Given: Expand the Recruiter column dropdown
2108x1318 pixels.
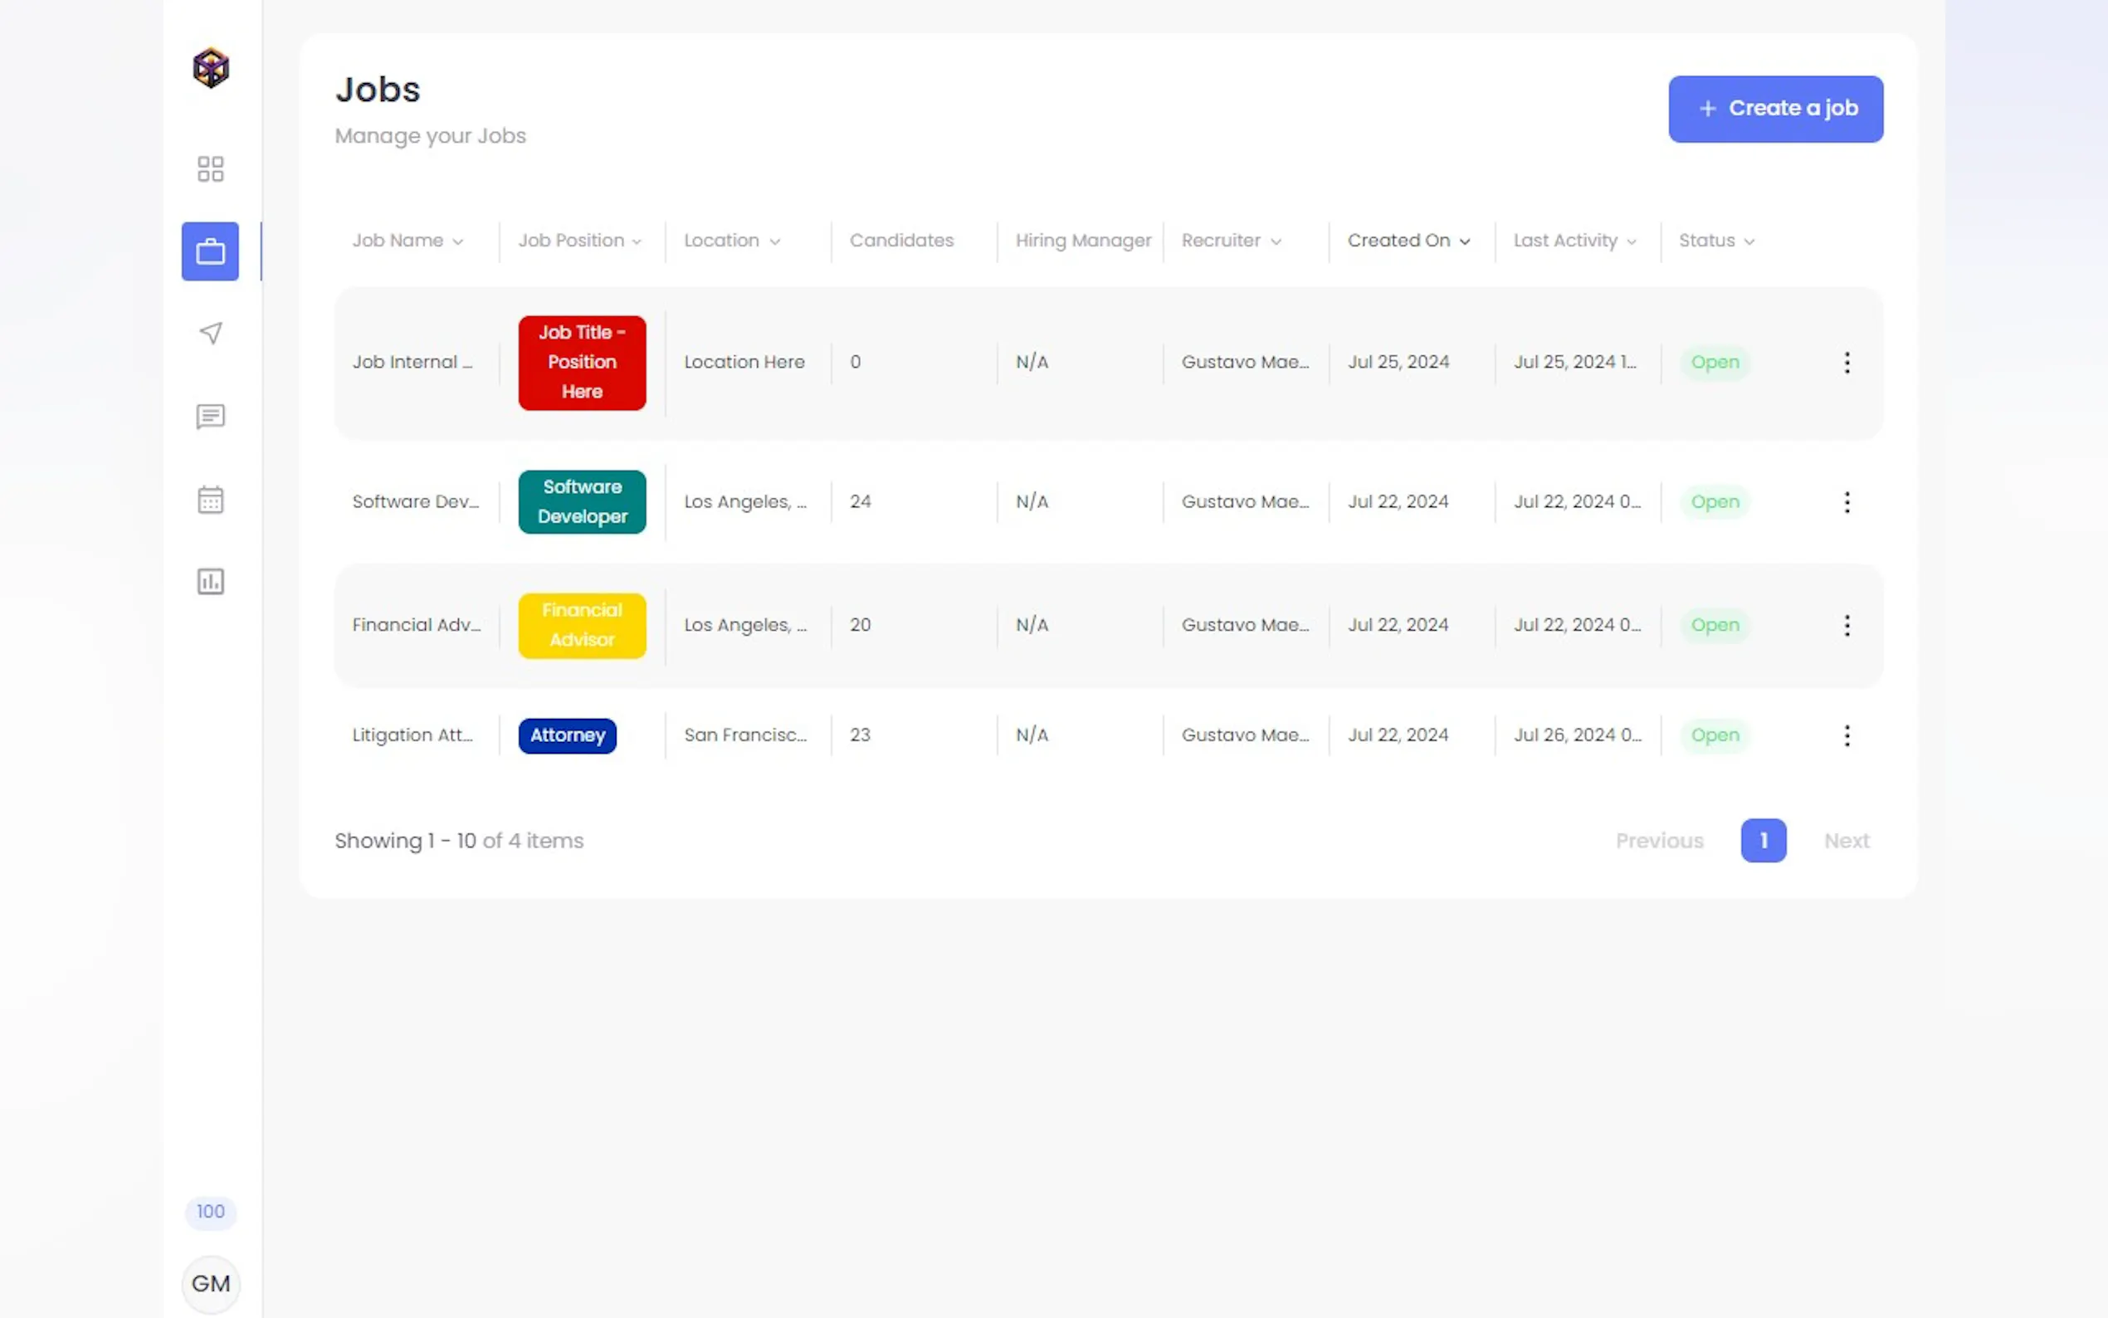Looking at the screenshot, I should tap(1231, 241).
